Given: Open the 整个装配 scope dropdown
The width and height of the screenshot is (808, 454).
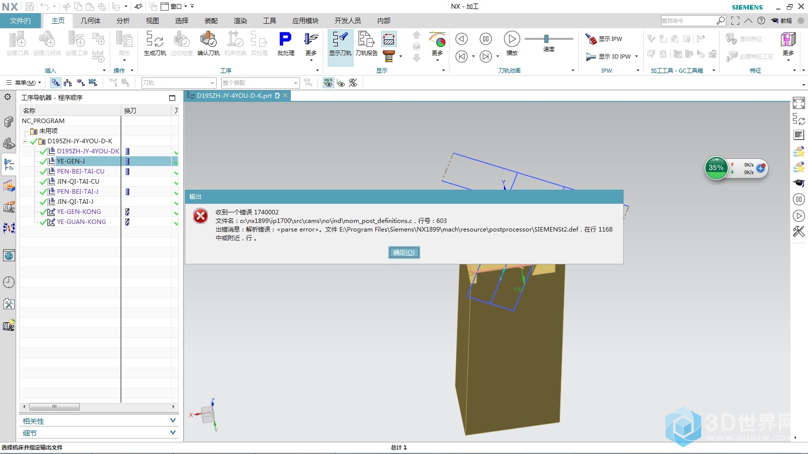Looking at the screenshot, I should coord(261,83).
